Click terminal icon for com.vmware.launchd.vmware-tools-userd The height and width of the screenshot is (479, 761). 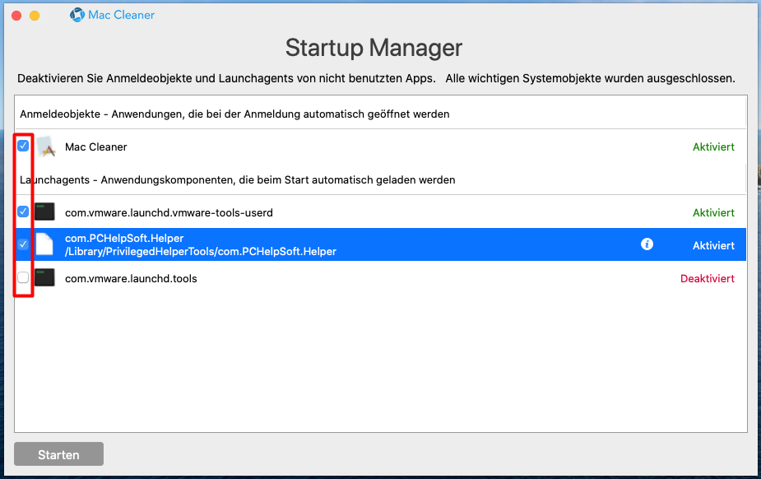tap(44, 212)
